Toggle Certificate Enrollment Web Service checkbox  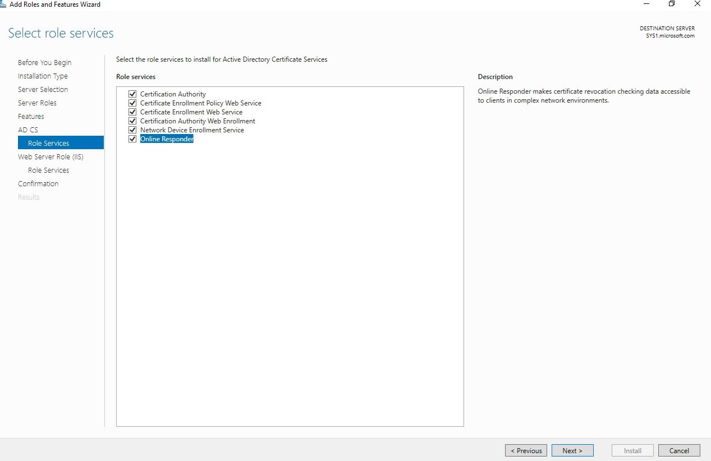132,112
